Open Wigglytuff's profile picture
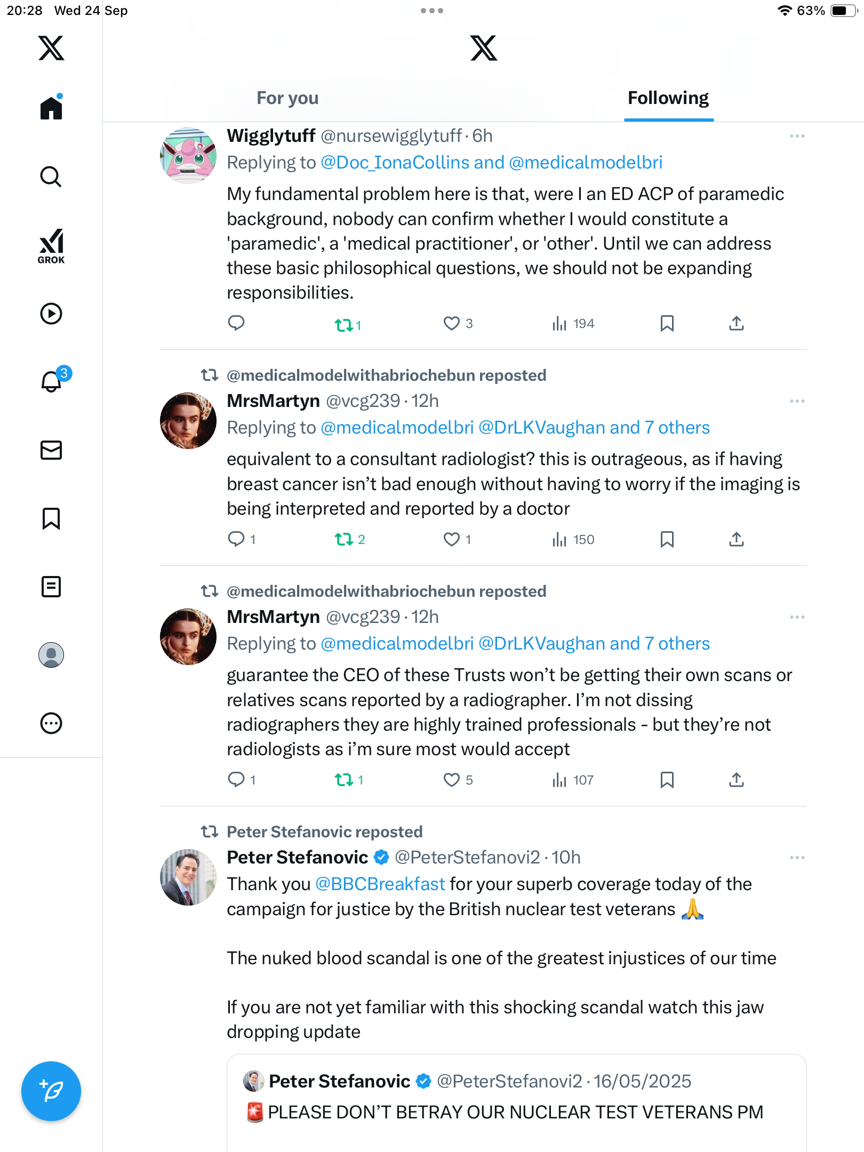The width and height of the screenshot is (864, 1152). click(188, 156)
